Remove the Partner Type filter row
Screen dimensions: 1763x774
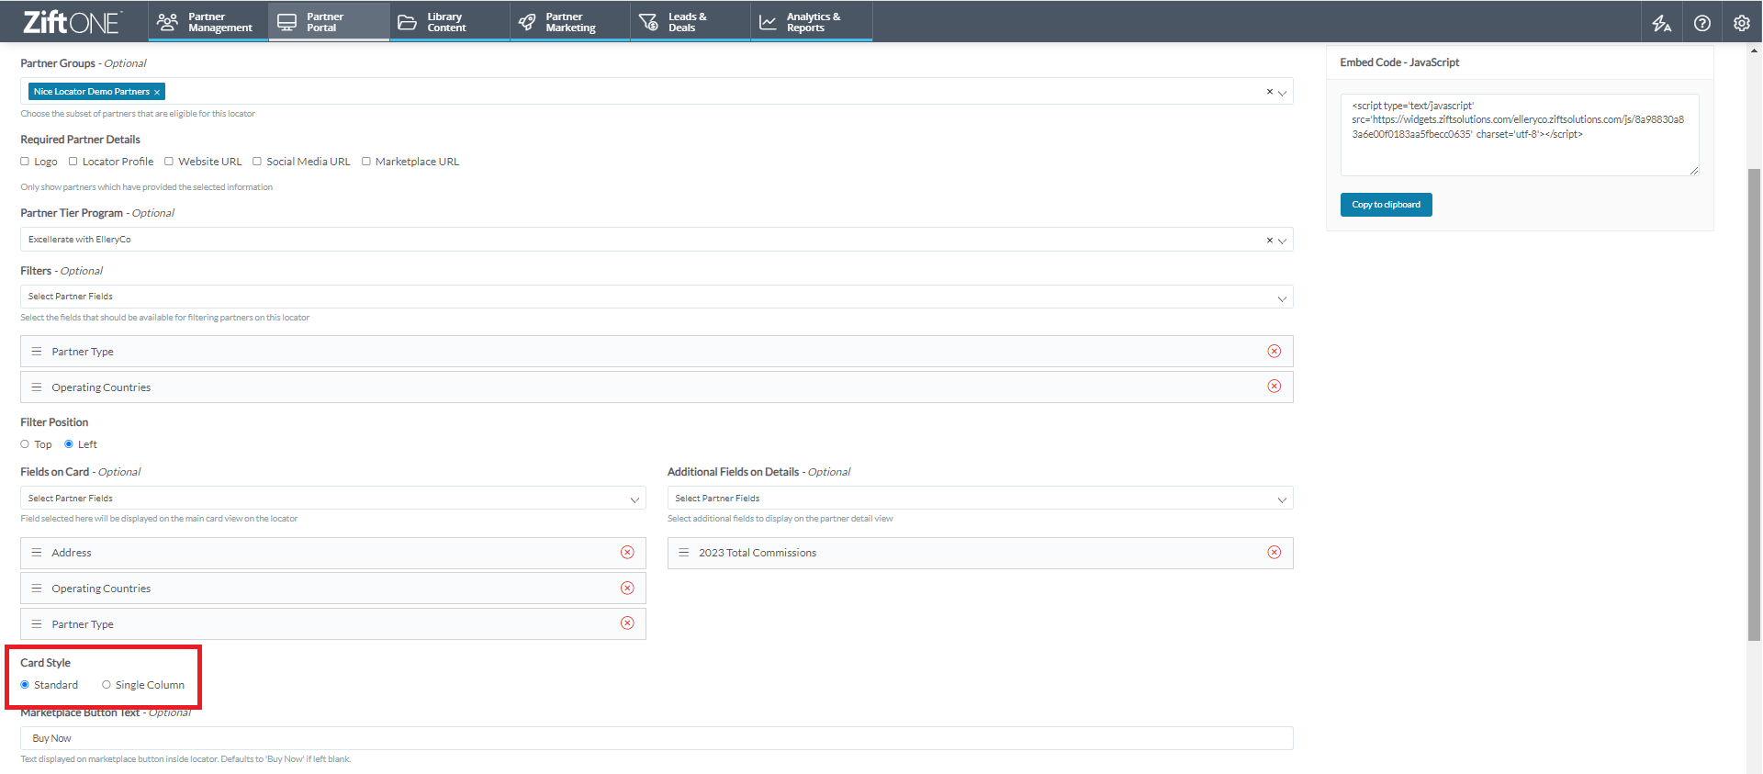(1275, 351)
